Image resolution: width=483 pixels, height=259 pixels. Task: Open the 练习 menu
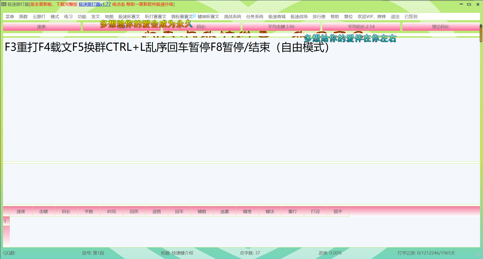[x=68, y=17]
